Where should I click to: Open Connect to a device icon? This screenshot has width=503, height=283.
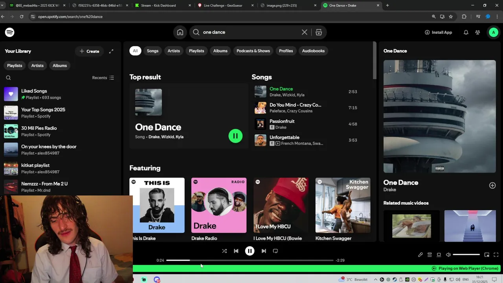tap(439, 255)
